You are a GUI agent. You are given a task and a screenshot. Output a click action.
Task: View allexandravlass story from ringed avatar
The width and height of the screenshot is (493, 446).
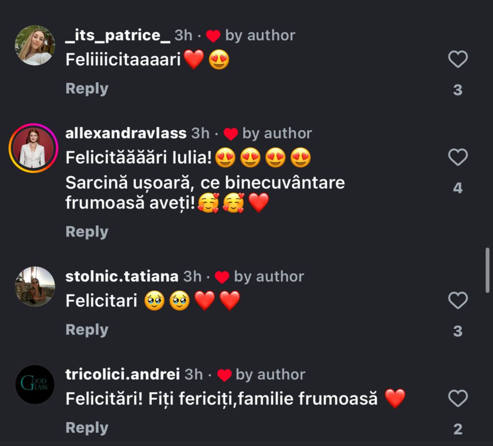(x=33, y=148)
